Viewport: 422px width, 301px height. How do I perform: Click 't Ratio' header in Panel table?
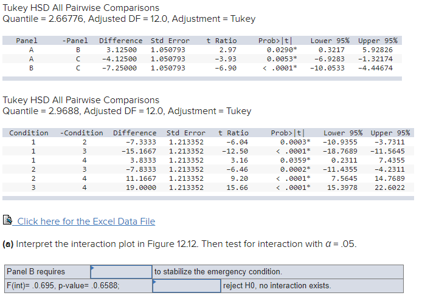pyautogui.click(x=221, y=41)
